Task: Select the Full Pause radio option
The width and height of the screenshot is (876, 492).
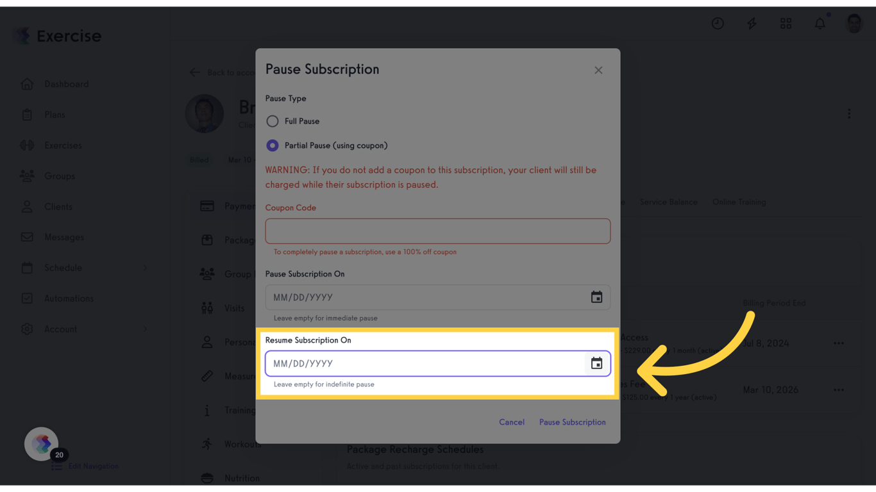Action: click(x=273, y=121)
